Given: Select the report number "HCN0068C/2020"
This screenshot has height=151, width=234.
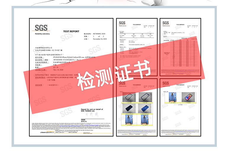Looking at the screenshot, I should click(99, 34).
